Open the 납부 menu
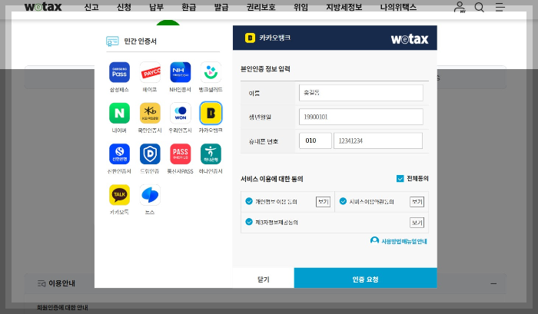This screenshot has height=314, width=538. coord(157,7)
